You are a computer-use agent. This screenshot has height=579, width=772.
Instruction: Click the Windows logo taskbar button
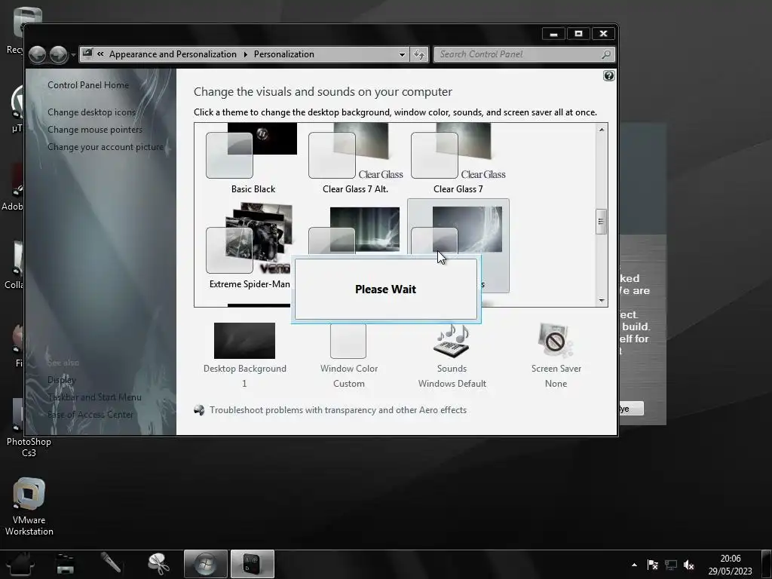[206, 564]
